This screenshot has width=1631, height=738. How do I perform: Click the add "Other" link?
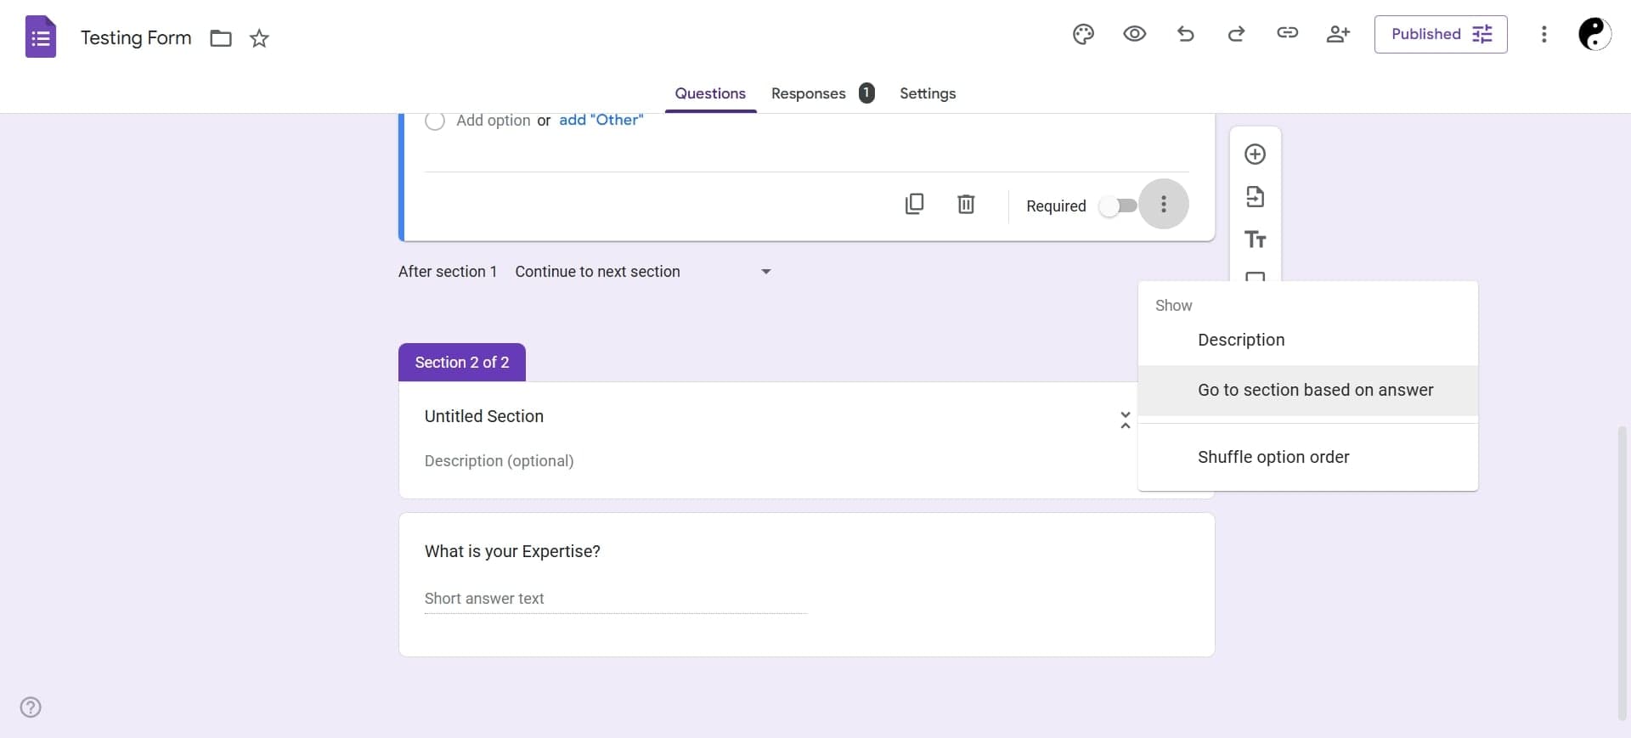click(601, 121)
